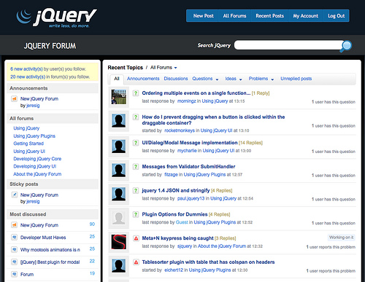
Task: Select the pin icon under Sticky posts
Action: (x=15, y=195)
